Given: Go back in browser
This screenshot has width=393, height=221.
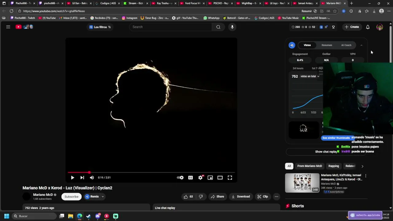Looking at the screenshot, I should click(4, 11).
